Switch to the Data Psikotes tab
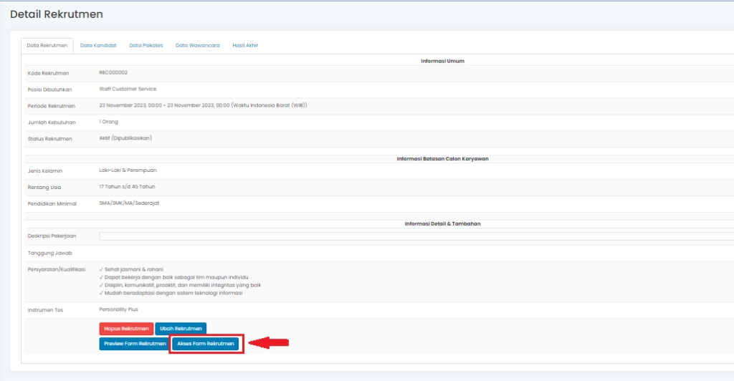 (146, 45)
